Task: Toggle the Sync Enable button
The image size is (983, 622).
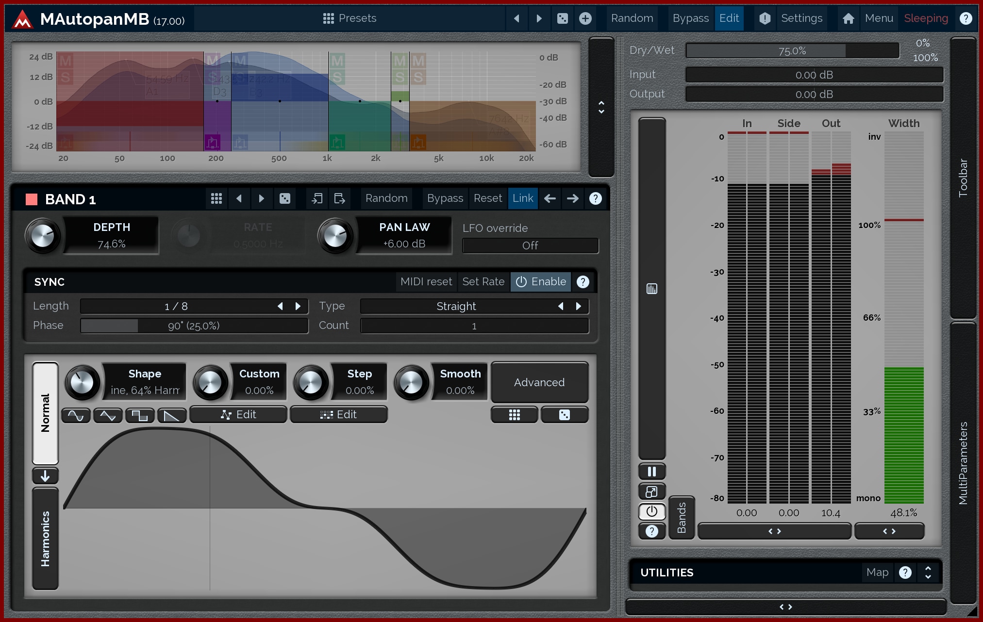Action: point(541,282)
